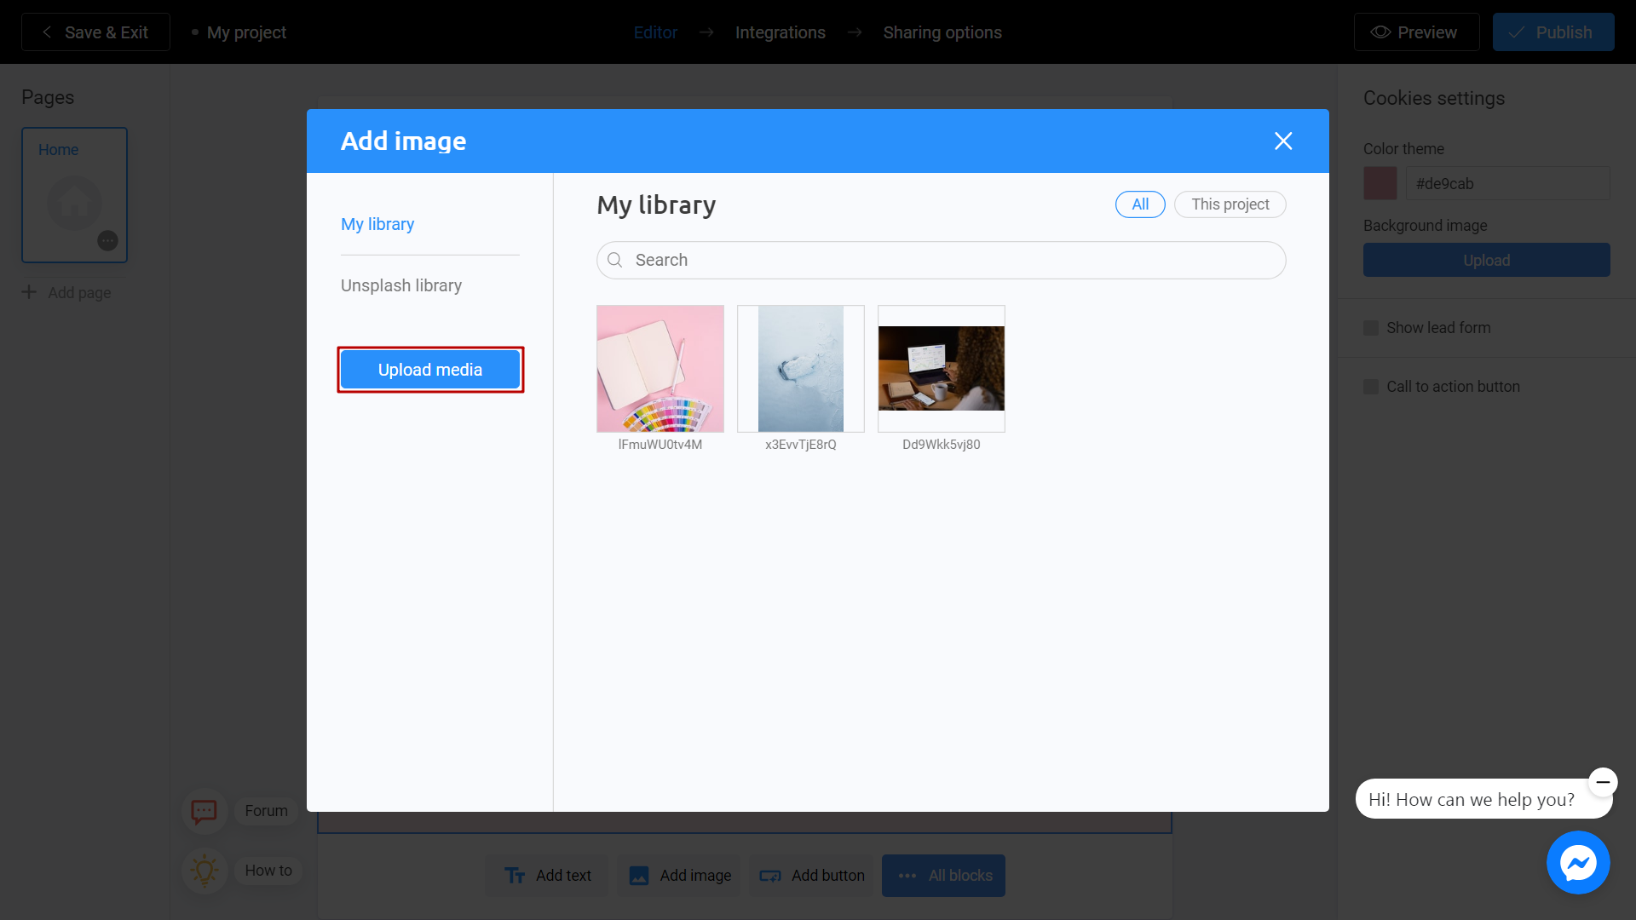Click the Add page plus icon
This screenshot has width=1636, height=920.
click(29, 292)
